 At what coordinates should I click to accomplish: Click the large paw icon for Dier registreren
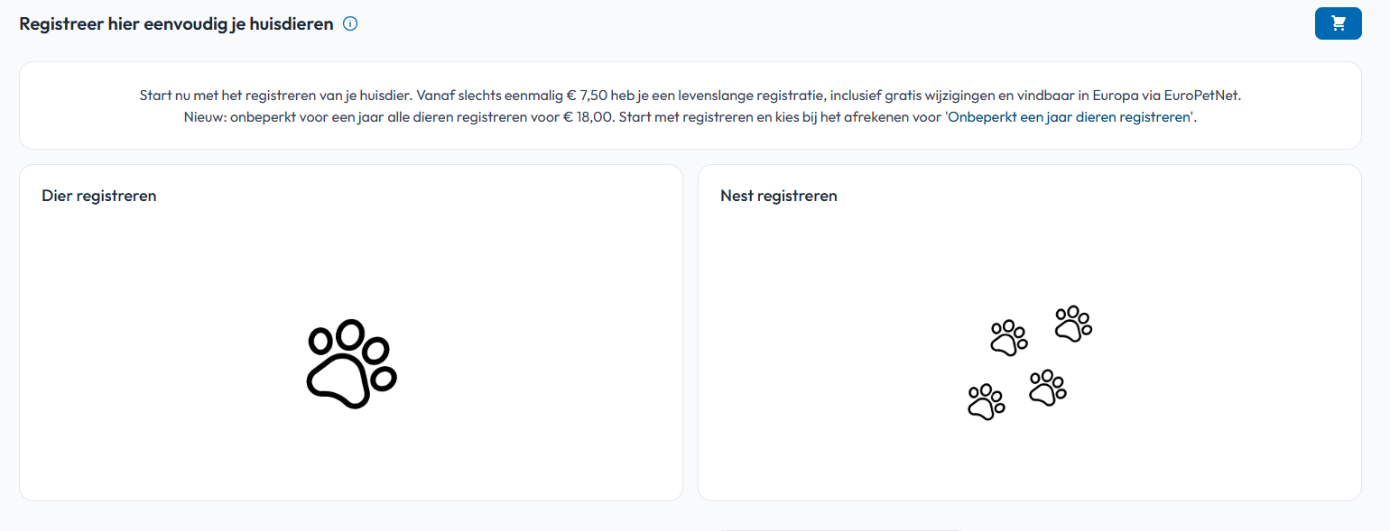[x=351, y=364]
